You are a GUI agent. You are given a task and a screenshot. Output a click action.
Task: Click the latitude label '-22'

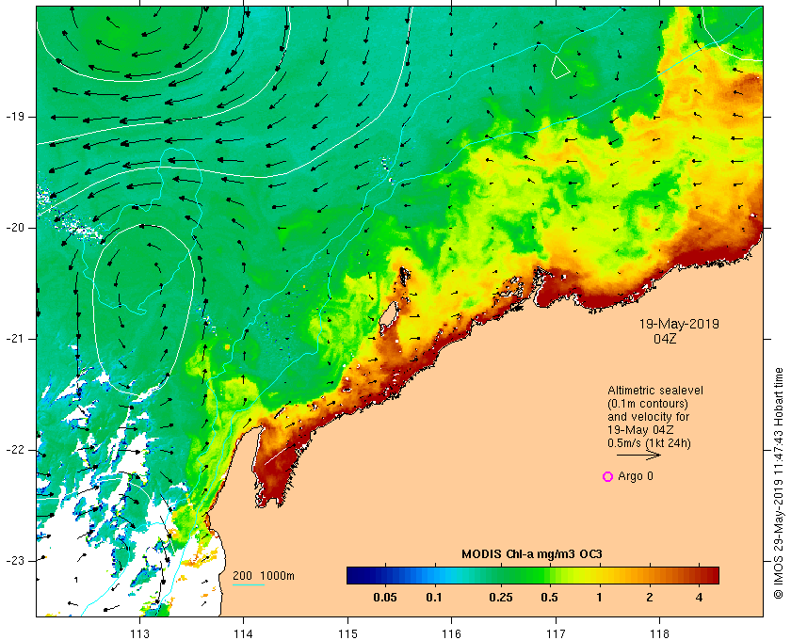coord(15,450)
